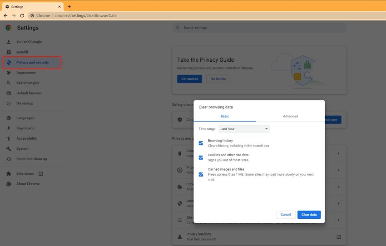Cancel the Clear browsing data dialog

286,215
